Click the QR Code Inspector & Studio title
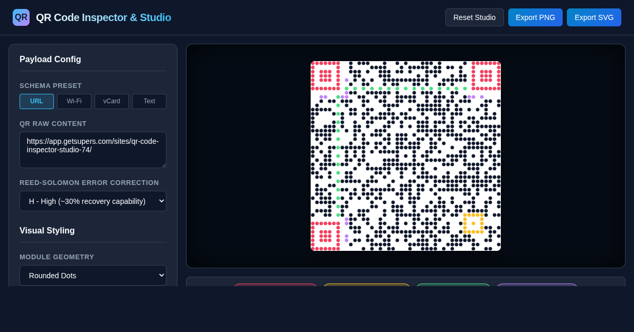Viewport: 634px width, 332px height. click(x=104, y=17)
